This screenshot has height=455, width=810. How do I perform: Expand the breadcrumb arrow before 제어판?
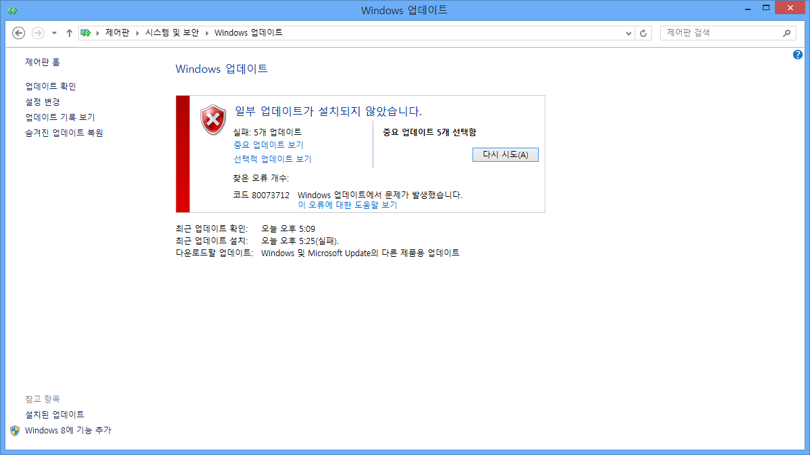coord(97,32)
